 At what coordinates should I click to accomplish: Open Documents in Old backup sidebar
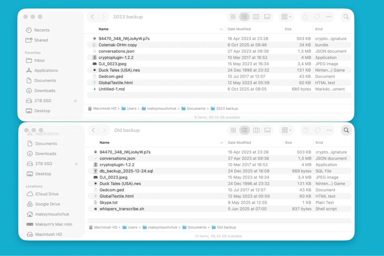coord(42,144)
